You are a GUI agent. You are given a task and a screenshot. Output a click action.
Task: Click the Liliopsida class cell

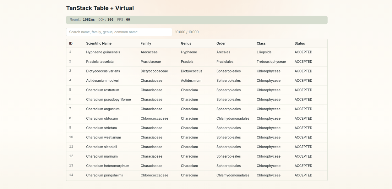[x=264, y=52]
